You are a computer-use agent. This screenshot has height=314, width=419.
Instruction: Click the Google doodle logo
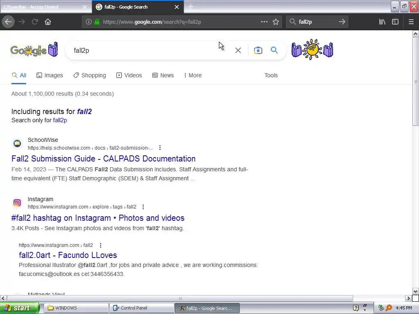tap(34, 49)
